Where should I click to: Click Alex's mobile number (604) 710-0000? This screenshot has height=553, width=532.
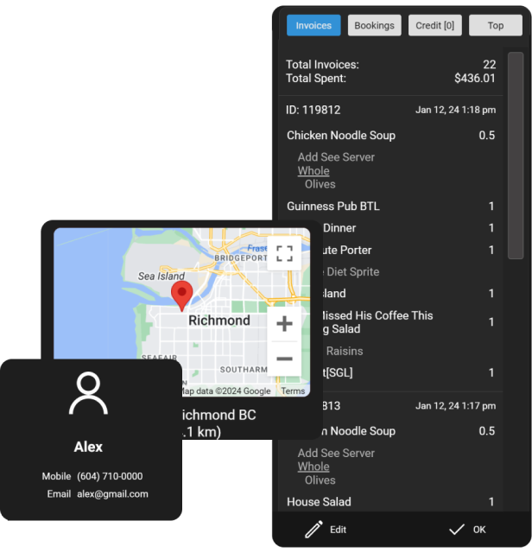pyautogui.click(x=110, y=476)
